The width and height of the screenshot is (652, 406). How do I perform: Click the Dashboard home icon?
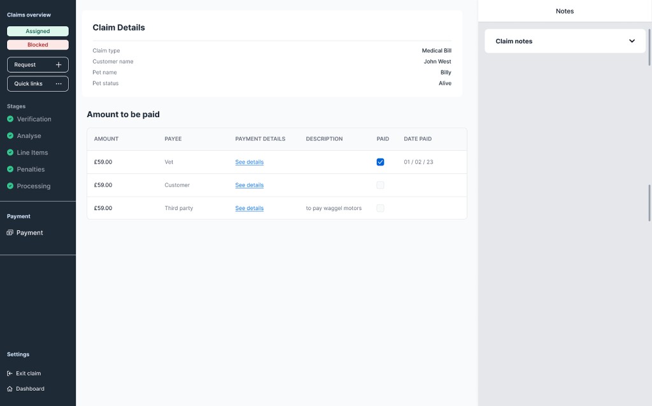[10, 389]
